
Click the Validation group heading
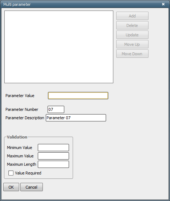pyautogui.click(x=17, y=137)
